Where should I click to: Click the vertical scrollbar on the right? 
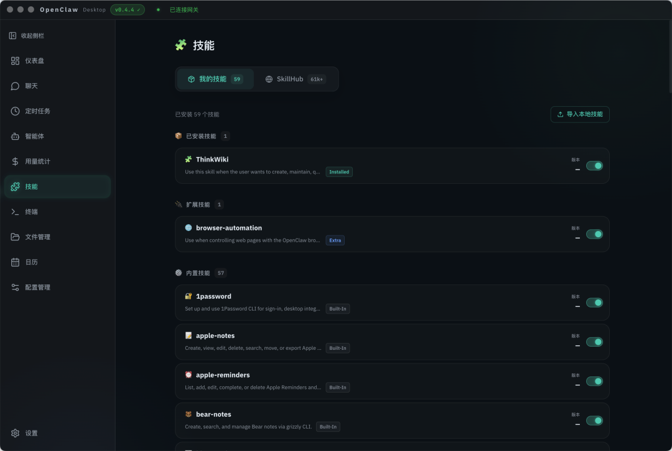670,56
